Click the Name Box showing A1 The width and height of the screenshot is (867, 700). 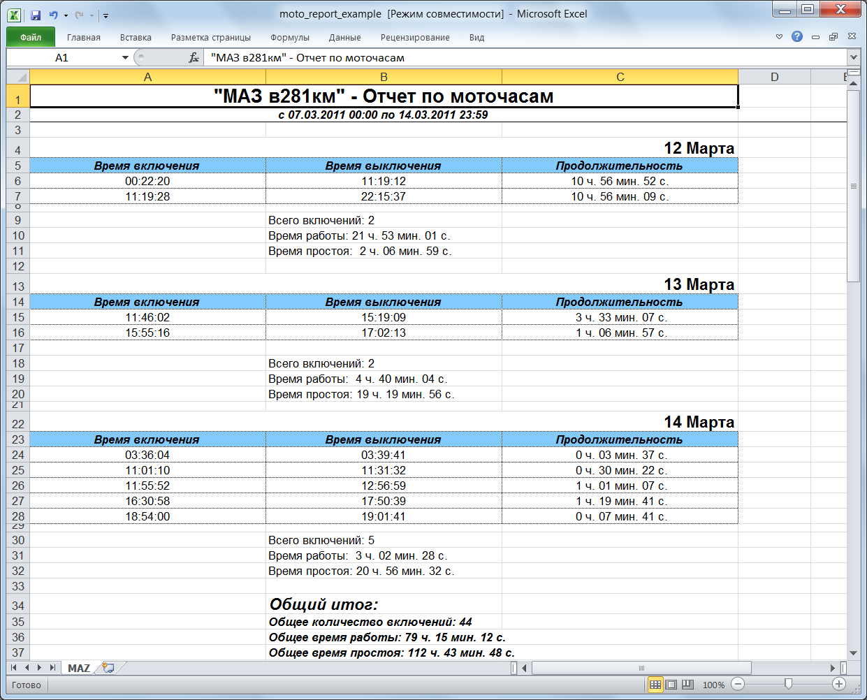62,58
